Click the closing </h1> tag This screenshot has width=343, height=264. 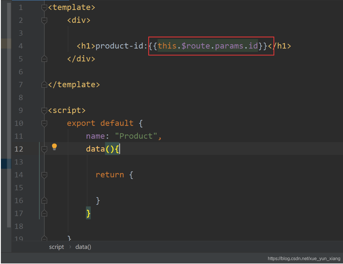(x=279, y=46)
